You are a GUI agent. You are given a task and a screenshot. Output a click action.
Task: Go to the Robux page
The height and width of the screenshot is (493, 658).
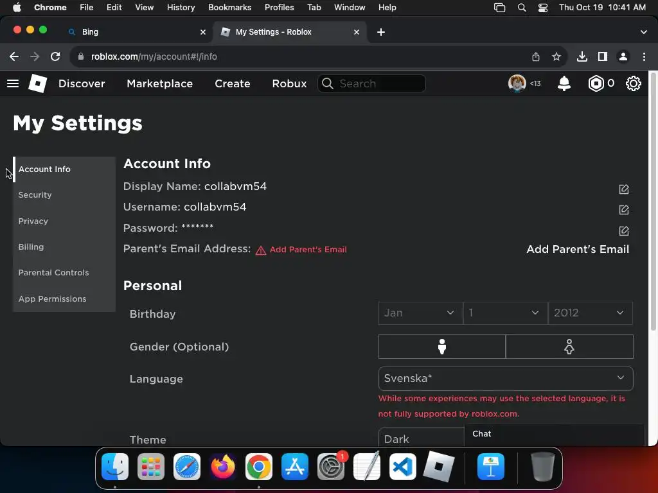[x=290, y=83]
